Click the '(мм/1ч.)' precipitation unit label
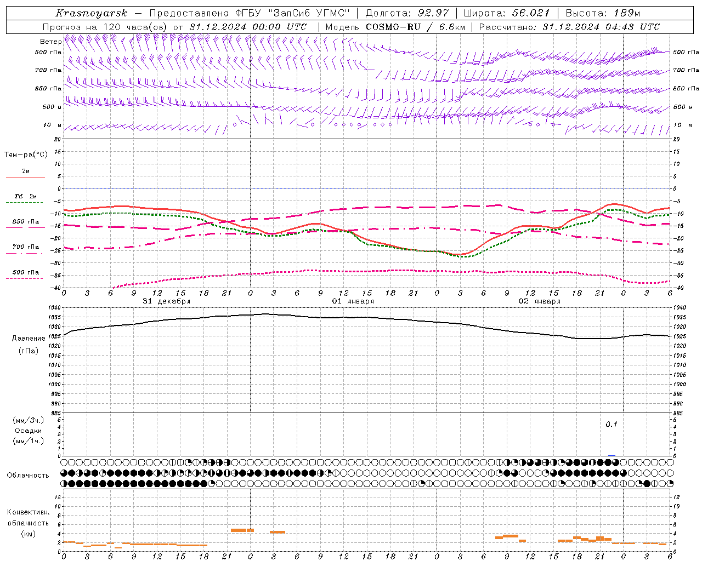 pos(29,441)
